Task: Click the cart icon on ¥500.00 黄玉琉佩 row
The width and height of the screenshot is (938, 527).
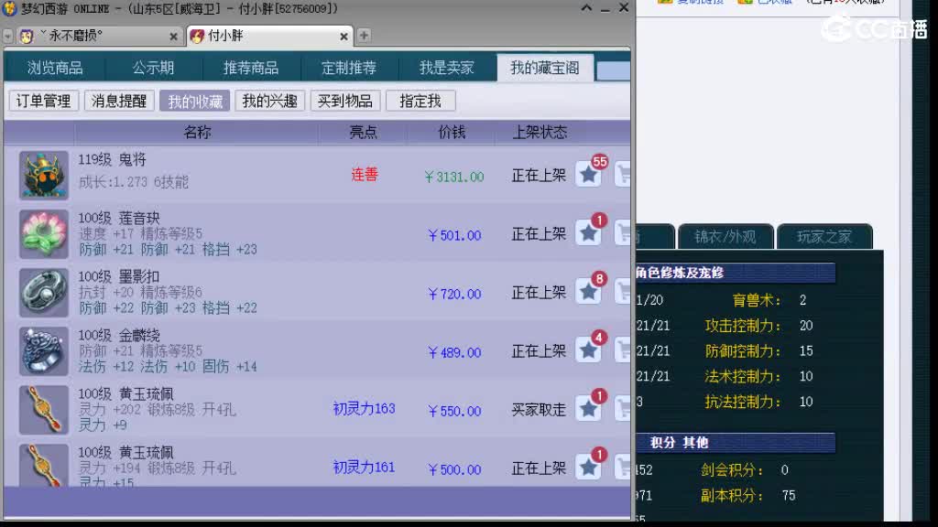Action: [623, 468]
